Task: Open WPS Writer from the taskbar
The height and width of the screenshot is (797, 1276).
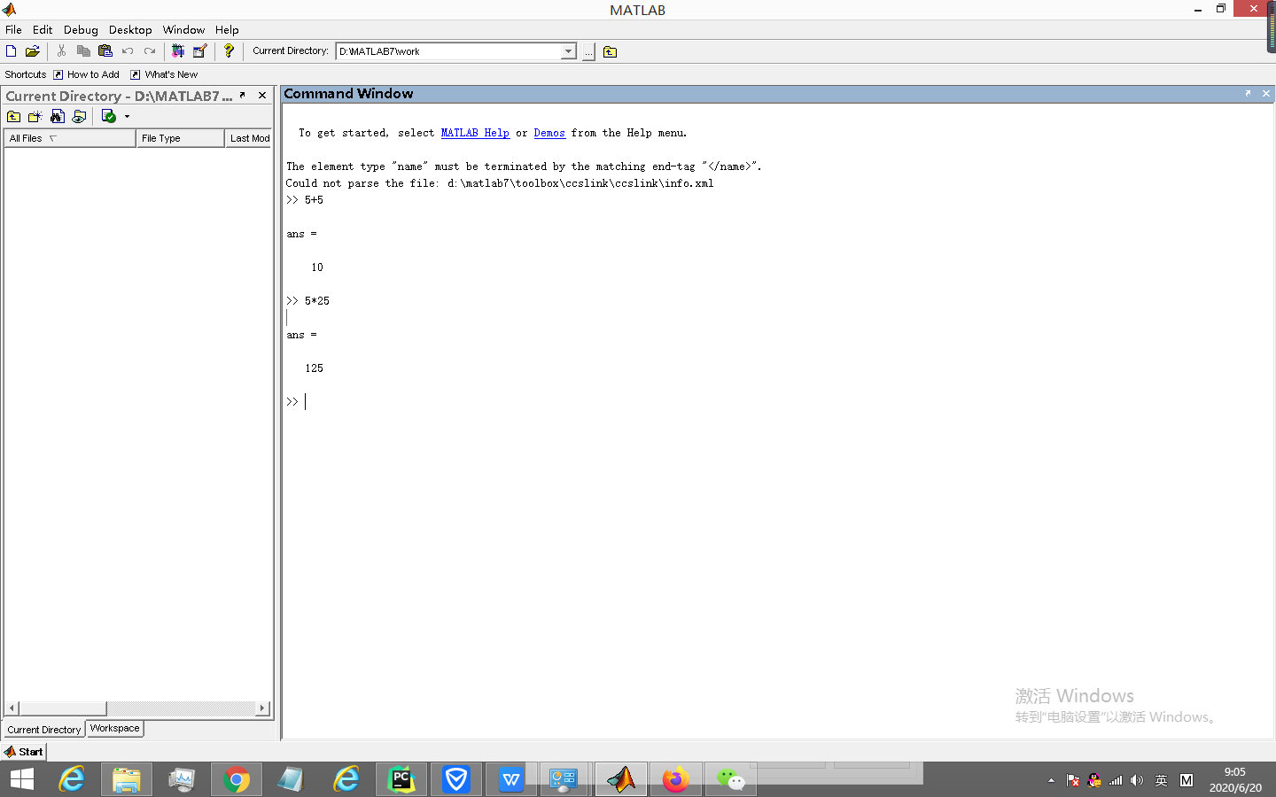Action: click(511, 779)
